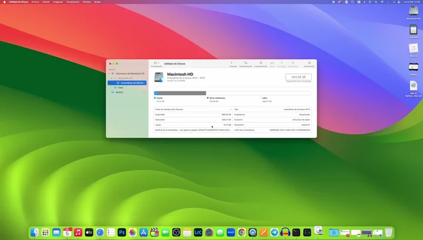
Task: Open Photoshop from the Dock
Action: coord(121,232)
